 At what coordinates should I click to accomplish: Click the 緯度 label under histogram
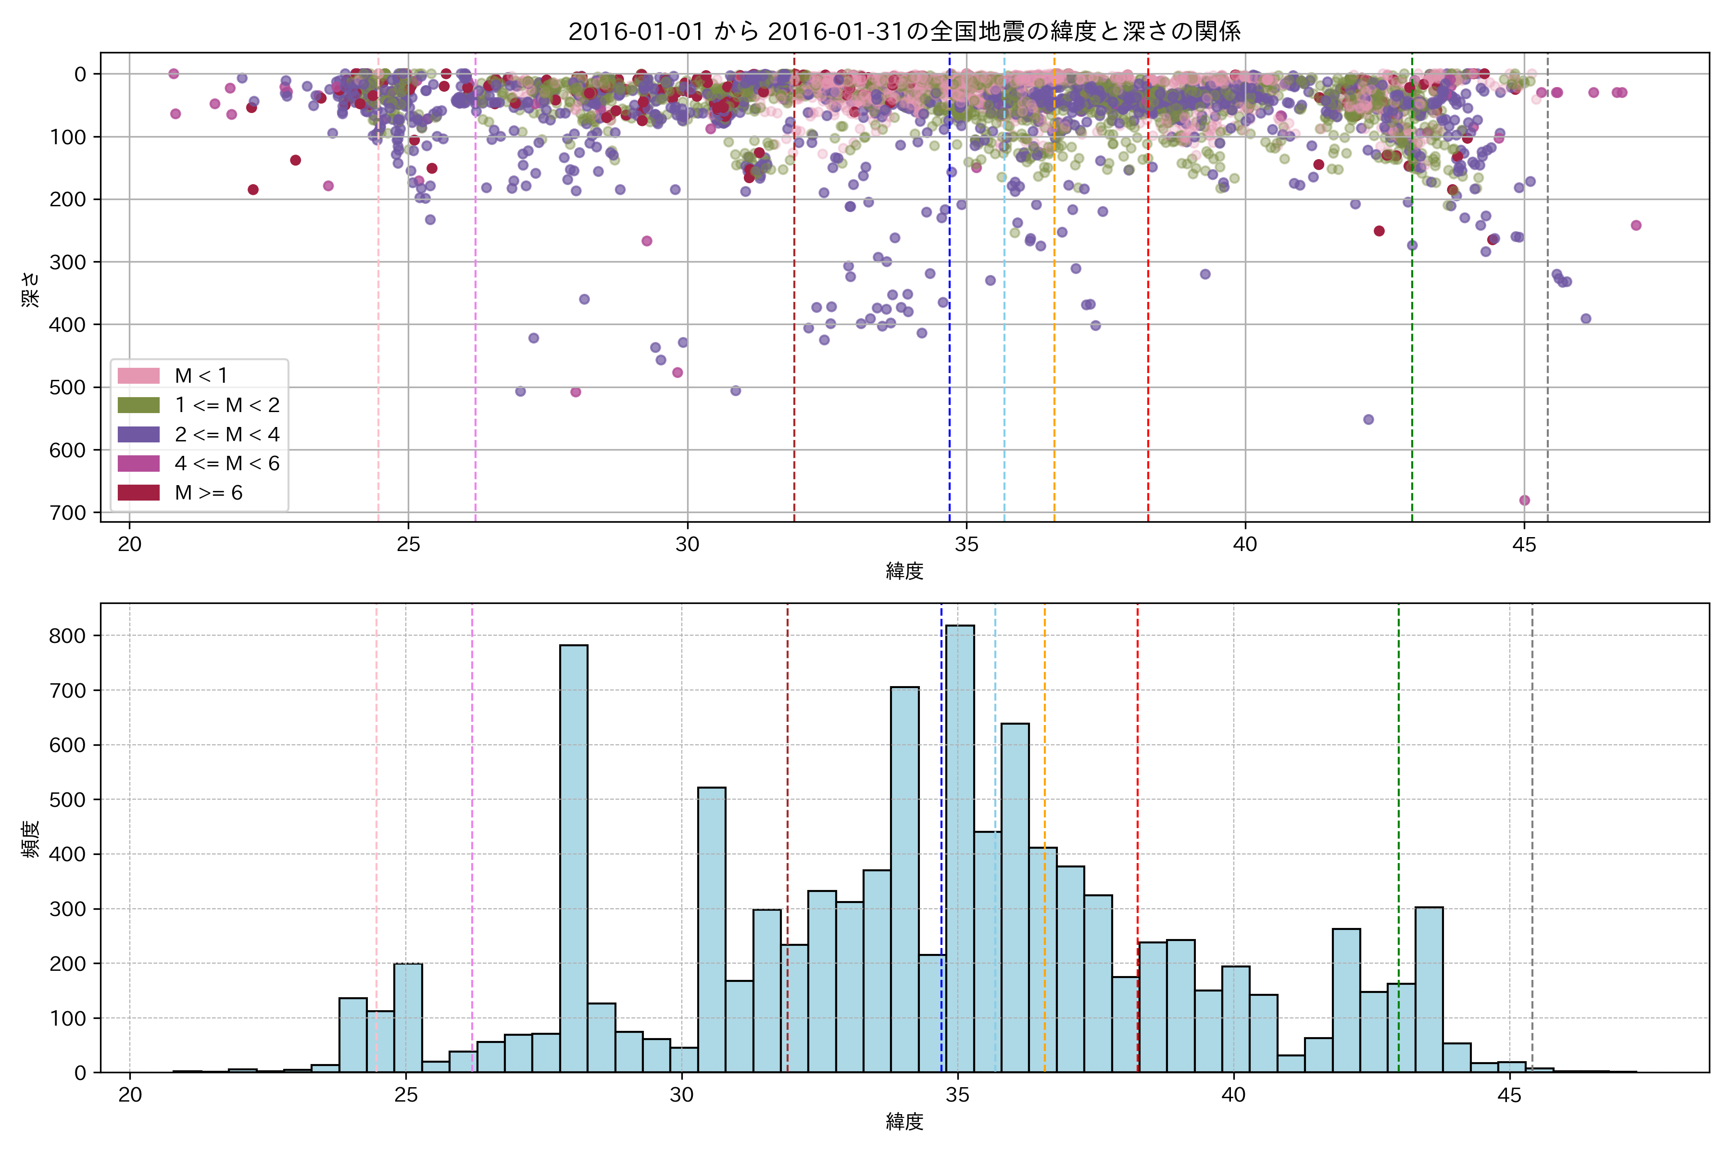click(x=904, y=1122)
